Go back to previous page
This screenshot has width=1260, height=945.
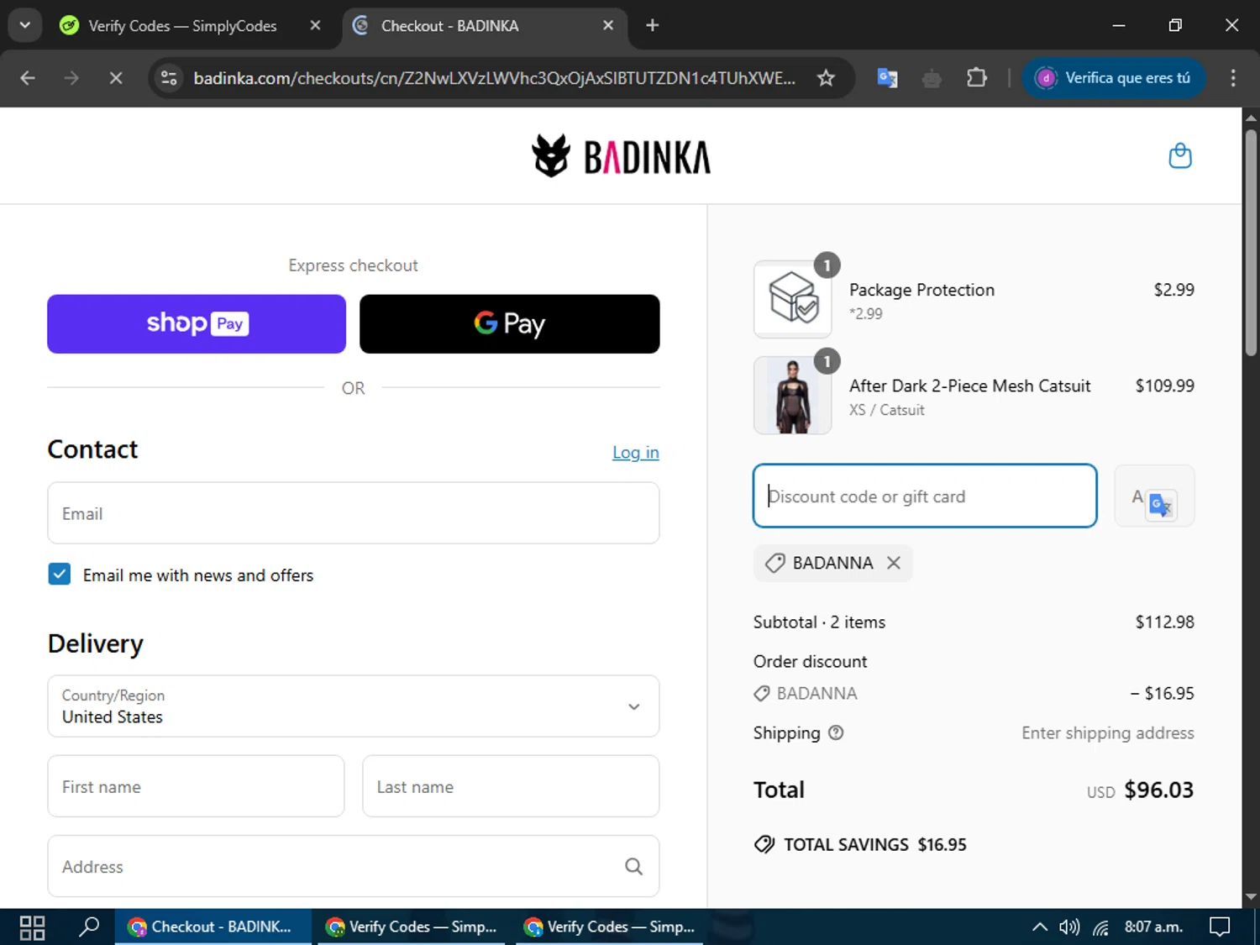[x=28, y=78]
